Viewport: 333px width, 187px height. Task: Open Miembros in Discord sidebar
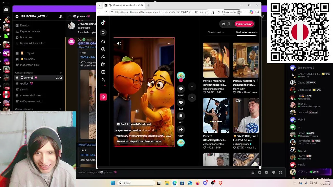click(26, 37)
